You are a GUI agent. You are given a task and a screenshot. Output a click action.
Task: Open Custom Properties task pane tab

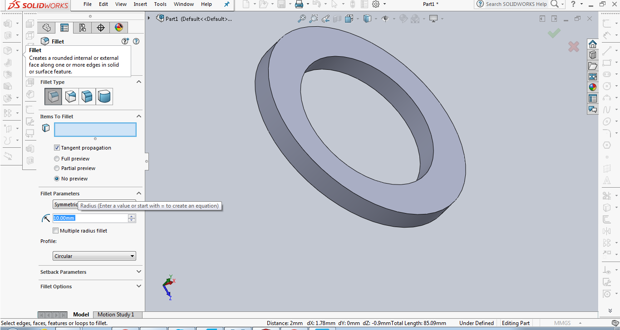(x=592, y=98)
